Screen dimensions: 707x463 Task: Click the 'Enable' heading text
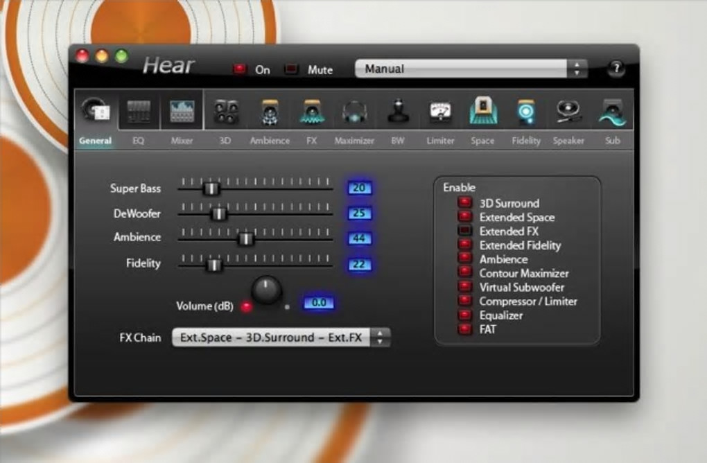click(459, 187)
